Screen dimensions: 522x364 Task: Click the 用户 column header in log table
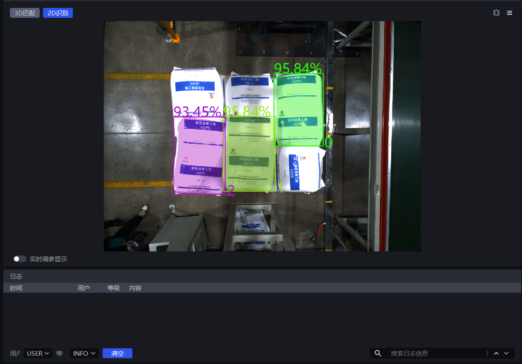click(84, 288)
